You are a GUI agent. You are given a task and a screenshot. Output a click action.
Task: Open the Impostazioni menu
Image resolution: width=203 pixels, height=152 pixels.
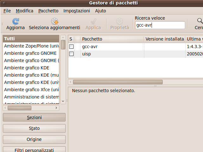pos(76,11)
